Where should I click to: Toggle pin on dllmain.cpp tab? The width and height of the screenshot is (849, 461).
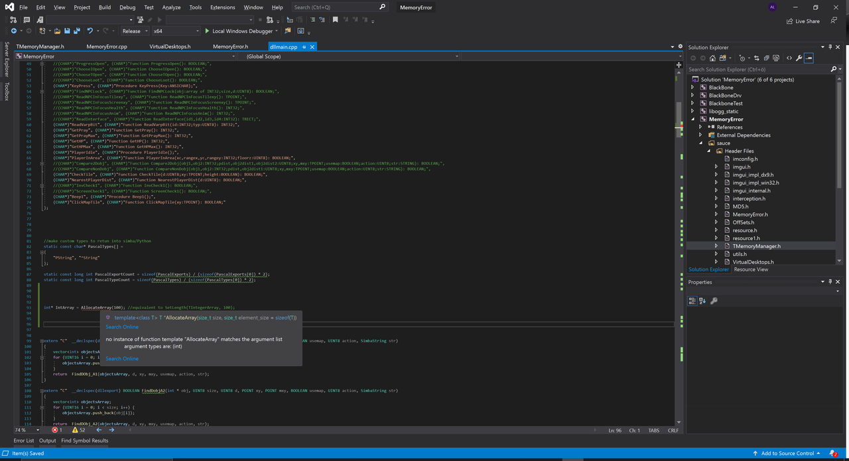point(304,47)
